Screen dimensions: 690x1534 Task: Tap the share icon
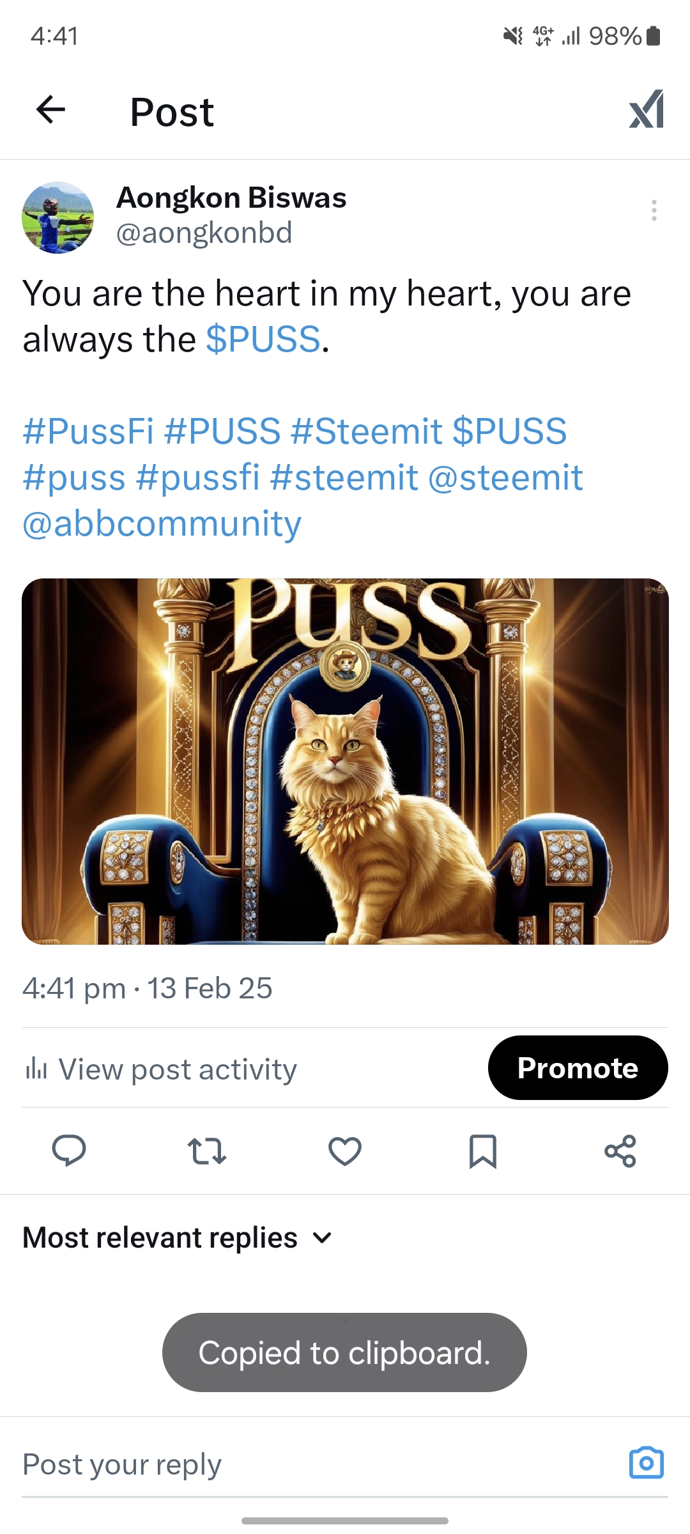coord(620,1151)
